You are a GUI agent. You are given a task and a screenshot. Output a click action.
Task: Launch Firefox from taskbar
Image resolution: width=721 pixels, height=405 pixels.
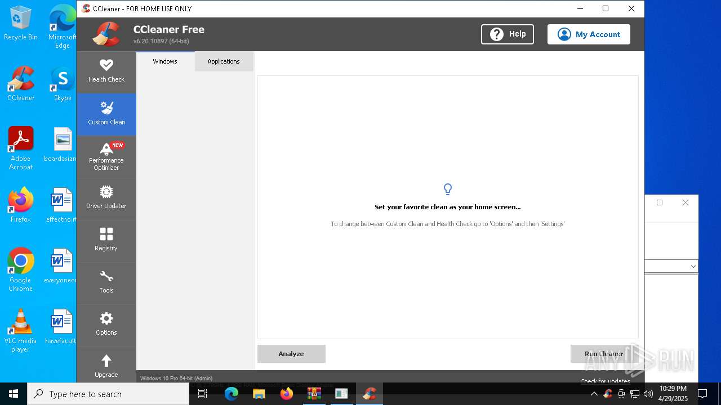click(x=287, y=394)
